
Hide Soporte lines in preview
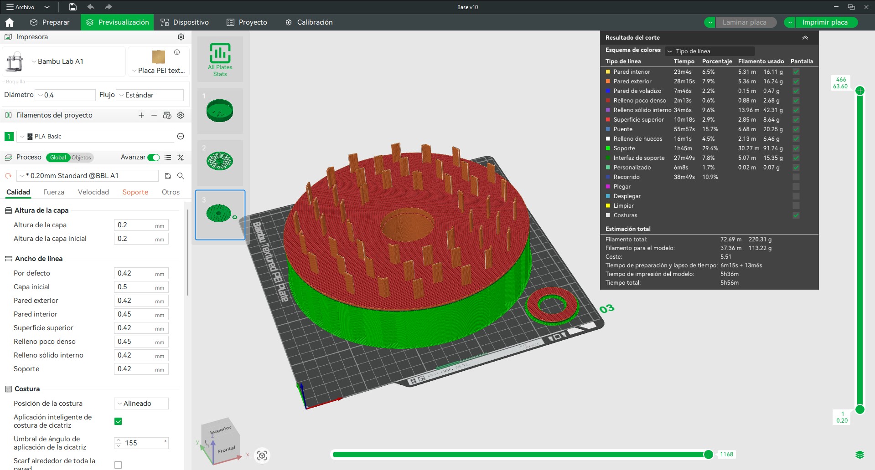pos(796,148)
